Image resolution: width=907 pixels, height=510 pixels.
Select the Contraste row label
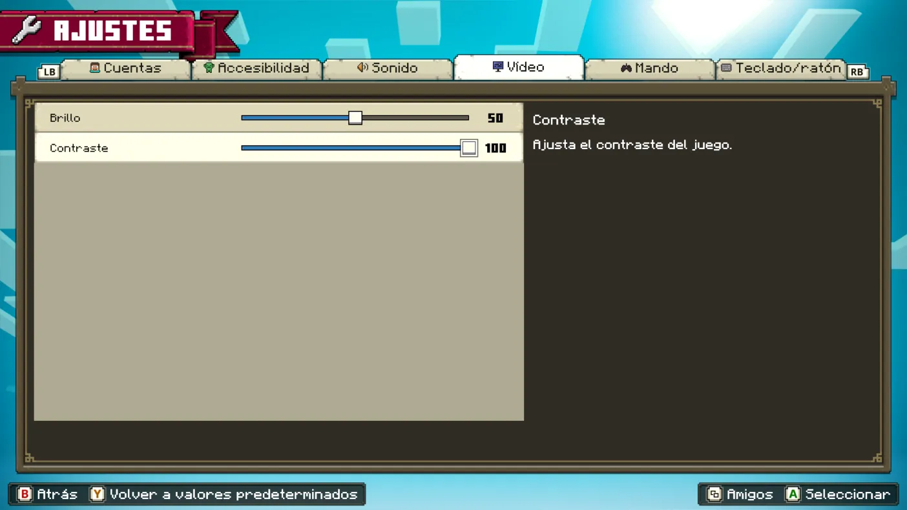click(x=79, y=148)
